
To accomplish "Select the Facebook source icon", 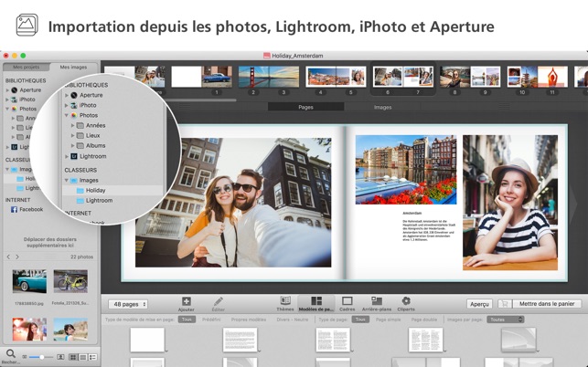I will (14, 209).
